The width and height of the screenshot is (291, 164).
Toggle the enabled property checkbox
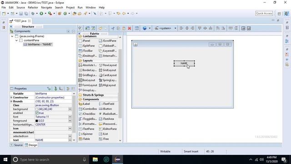tap(37, 113)
